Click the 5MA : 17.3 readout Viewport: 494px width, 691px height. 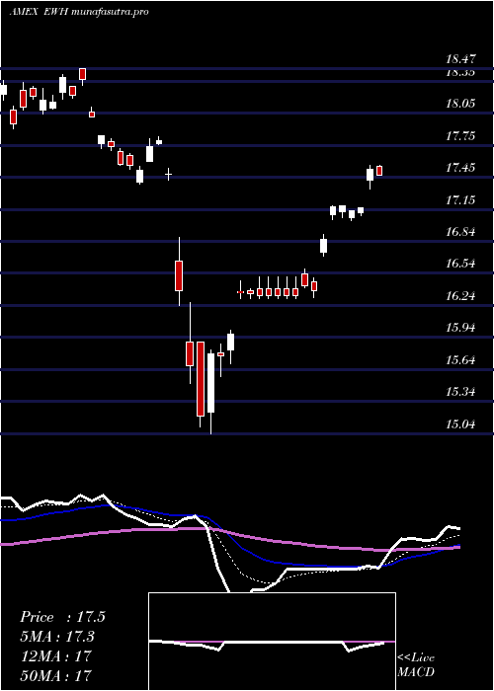(57, 637)
